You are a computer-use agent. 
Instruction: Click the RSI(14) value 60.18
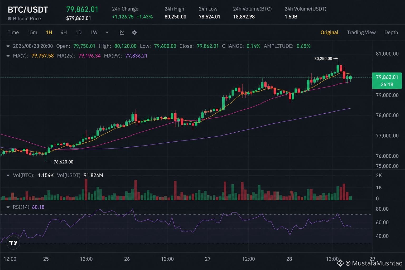[x=38, y=207]
